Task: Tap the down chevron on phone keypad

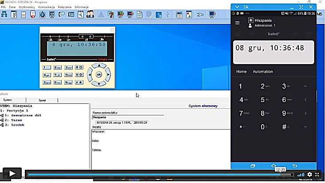Action: [305, 126]
